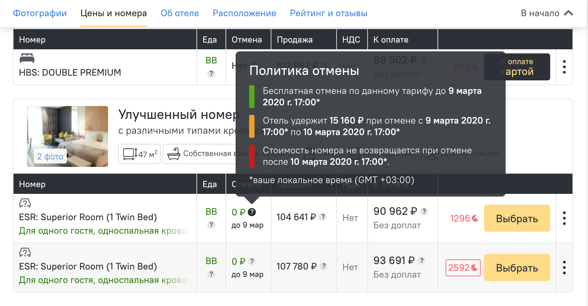This screenshot has width=588, height=306.
Task: Click the cancellation help icon beside first 0 ₽
Action: tap(252, 212)
